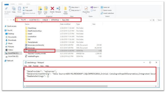Open Downloads in navigation pane
This screenshot has width=166, height=93.
(x=11, y=40)
